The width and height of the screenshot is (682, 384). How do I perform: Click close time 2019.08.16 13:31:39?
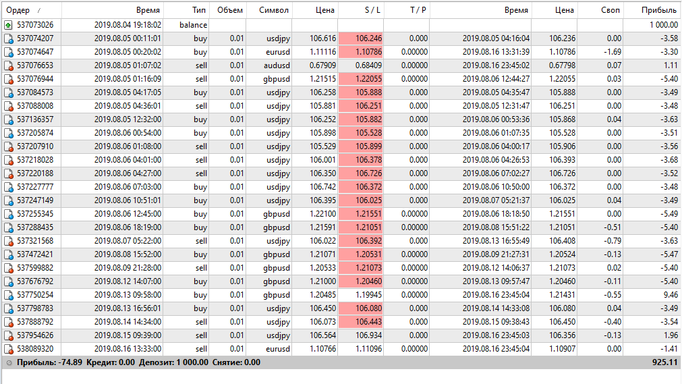tap(496, 52)
